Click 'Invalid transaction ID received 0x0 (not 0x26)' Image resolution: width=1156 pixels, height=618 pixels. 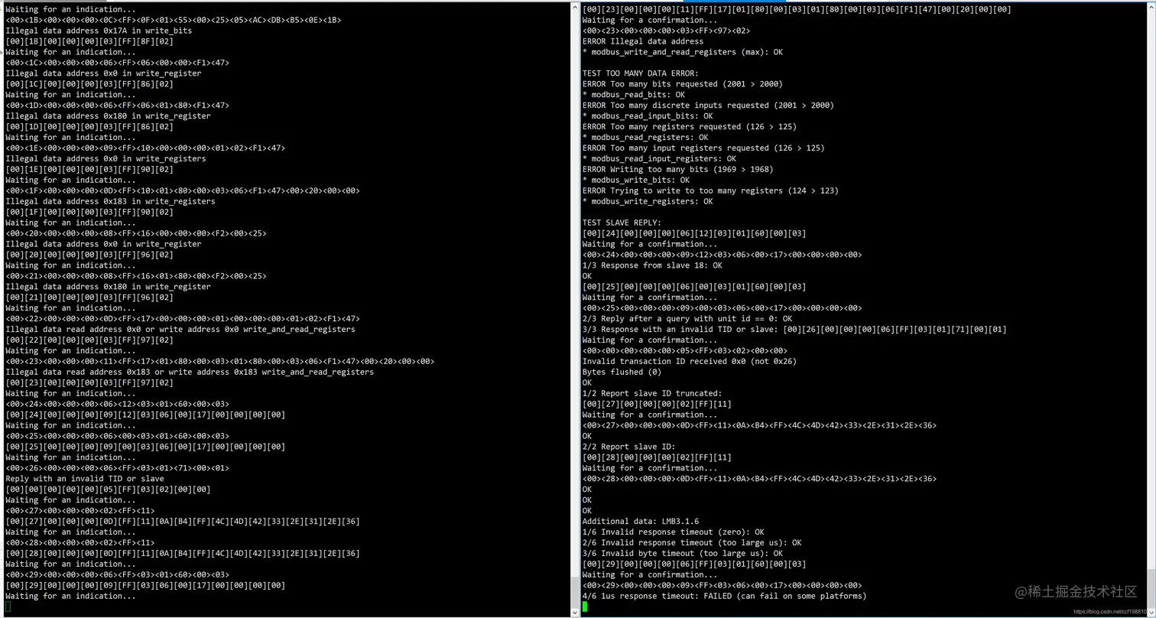690,361
